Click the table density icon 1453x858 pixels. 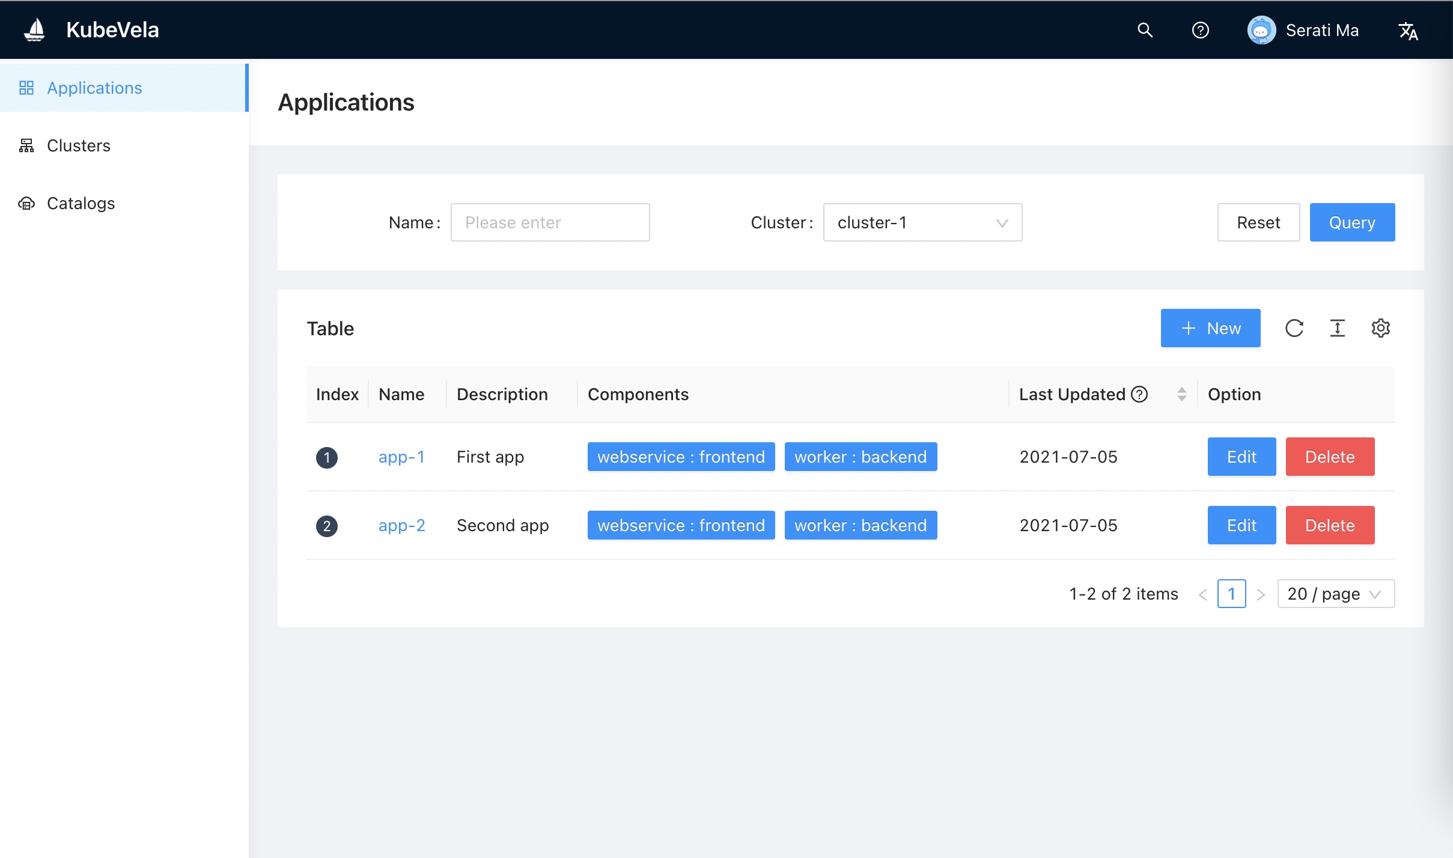[1337, 328]
